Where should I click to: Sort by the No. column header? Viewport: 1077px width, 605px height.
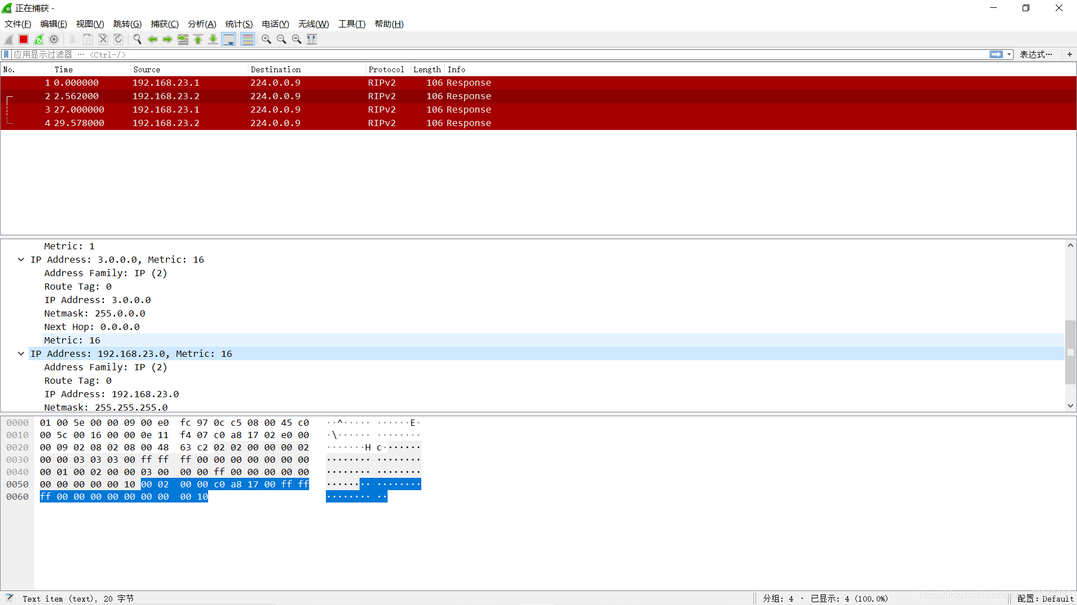[26, 69]
